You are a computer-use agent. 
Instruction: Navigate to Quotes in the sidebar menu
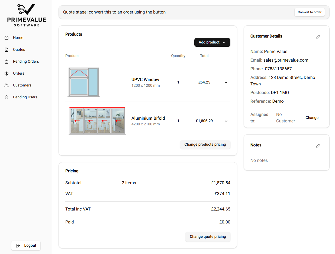(19, 49)
